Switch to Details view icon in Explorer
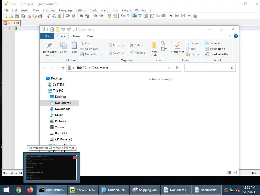Screen dimensions: 260x195 (x=229, y=173)
